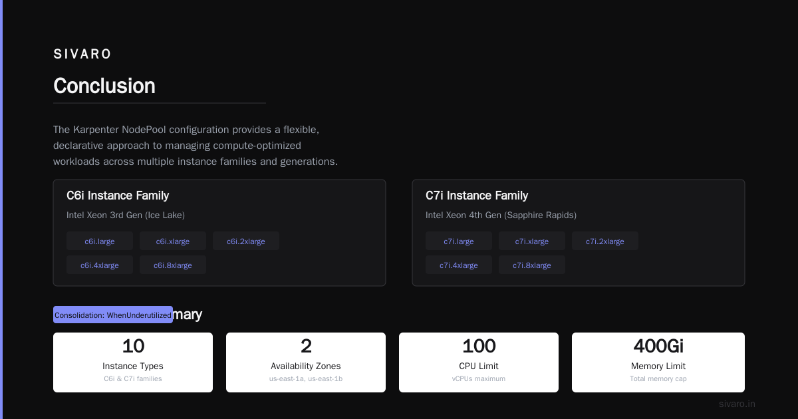This screenshot has height=419, width=798.
Task: Click the c7i.2xlarge chip
Action: coord(605,241)
